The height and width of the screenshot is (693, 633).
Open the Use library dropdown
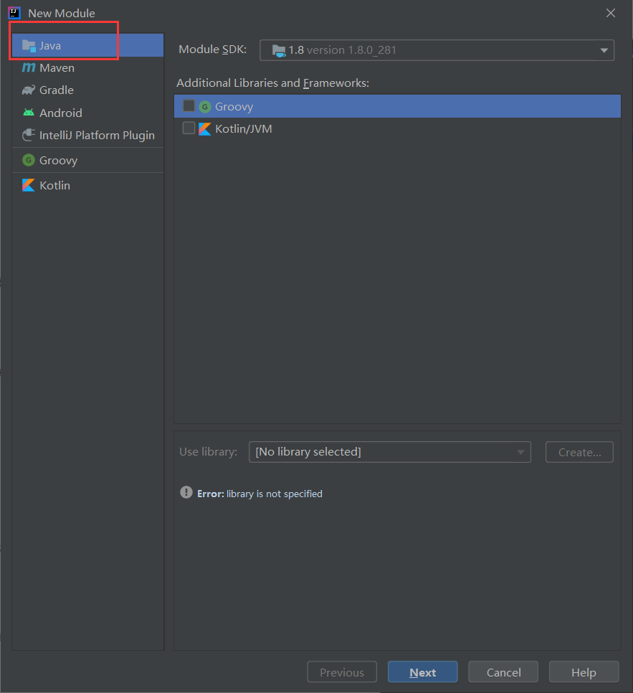pos(389,452)
